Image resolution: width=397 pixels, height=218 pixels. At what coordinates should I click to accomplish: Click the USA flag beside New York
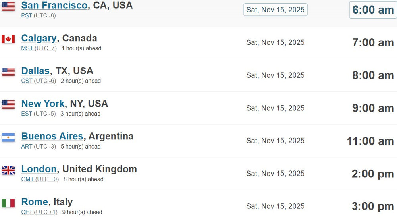(8, 104)
